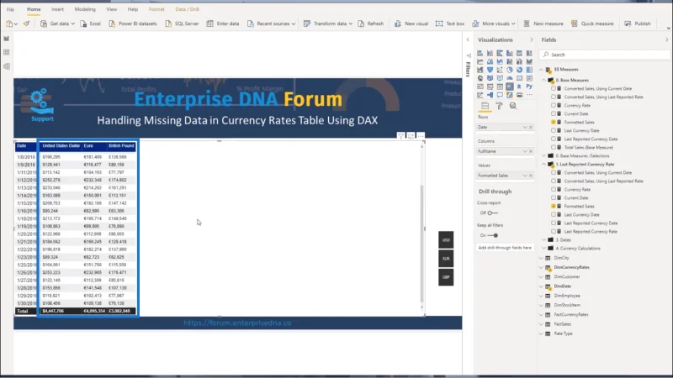The width and height of the screenshot is (673, 378).
Task: Select the Multi-row card visual icon
Action: click(x=529, y=78)
